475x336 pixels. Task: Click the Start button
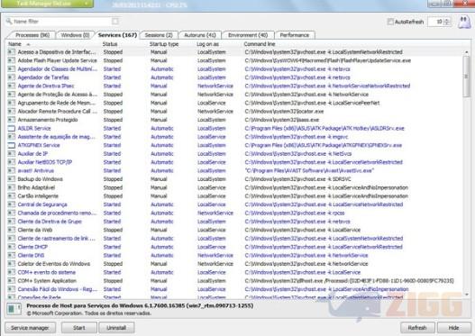coord(79,328)
